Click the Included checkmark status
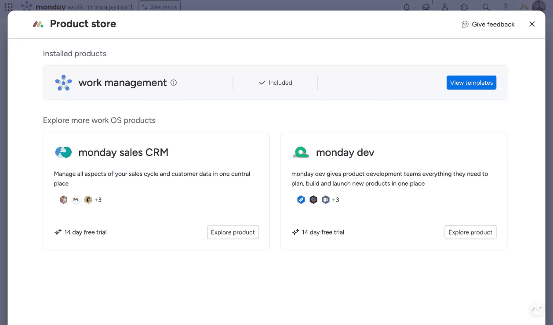The height and width of the screenshot is (325, 553). (x=276, y=83)
